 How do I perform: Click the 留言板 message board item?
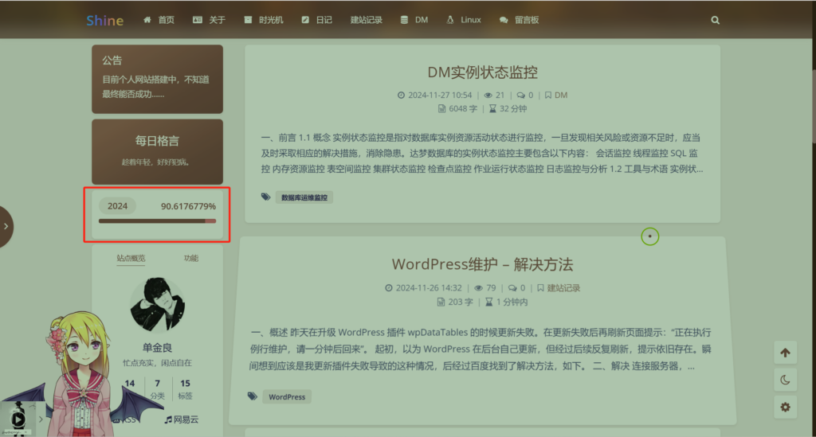(x=519, y=20)
